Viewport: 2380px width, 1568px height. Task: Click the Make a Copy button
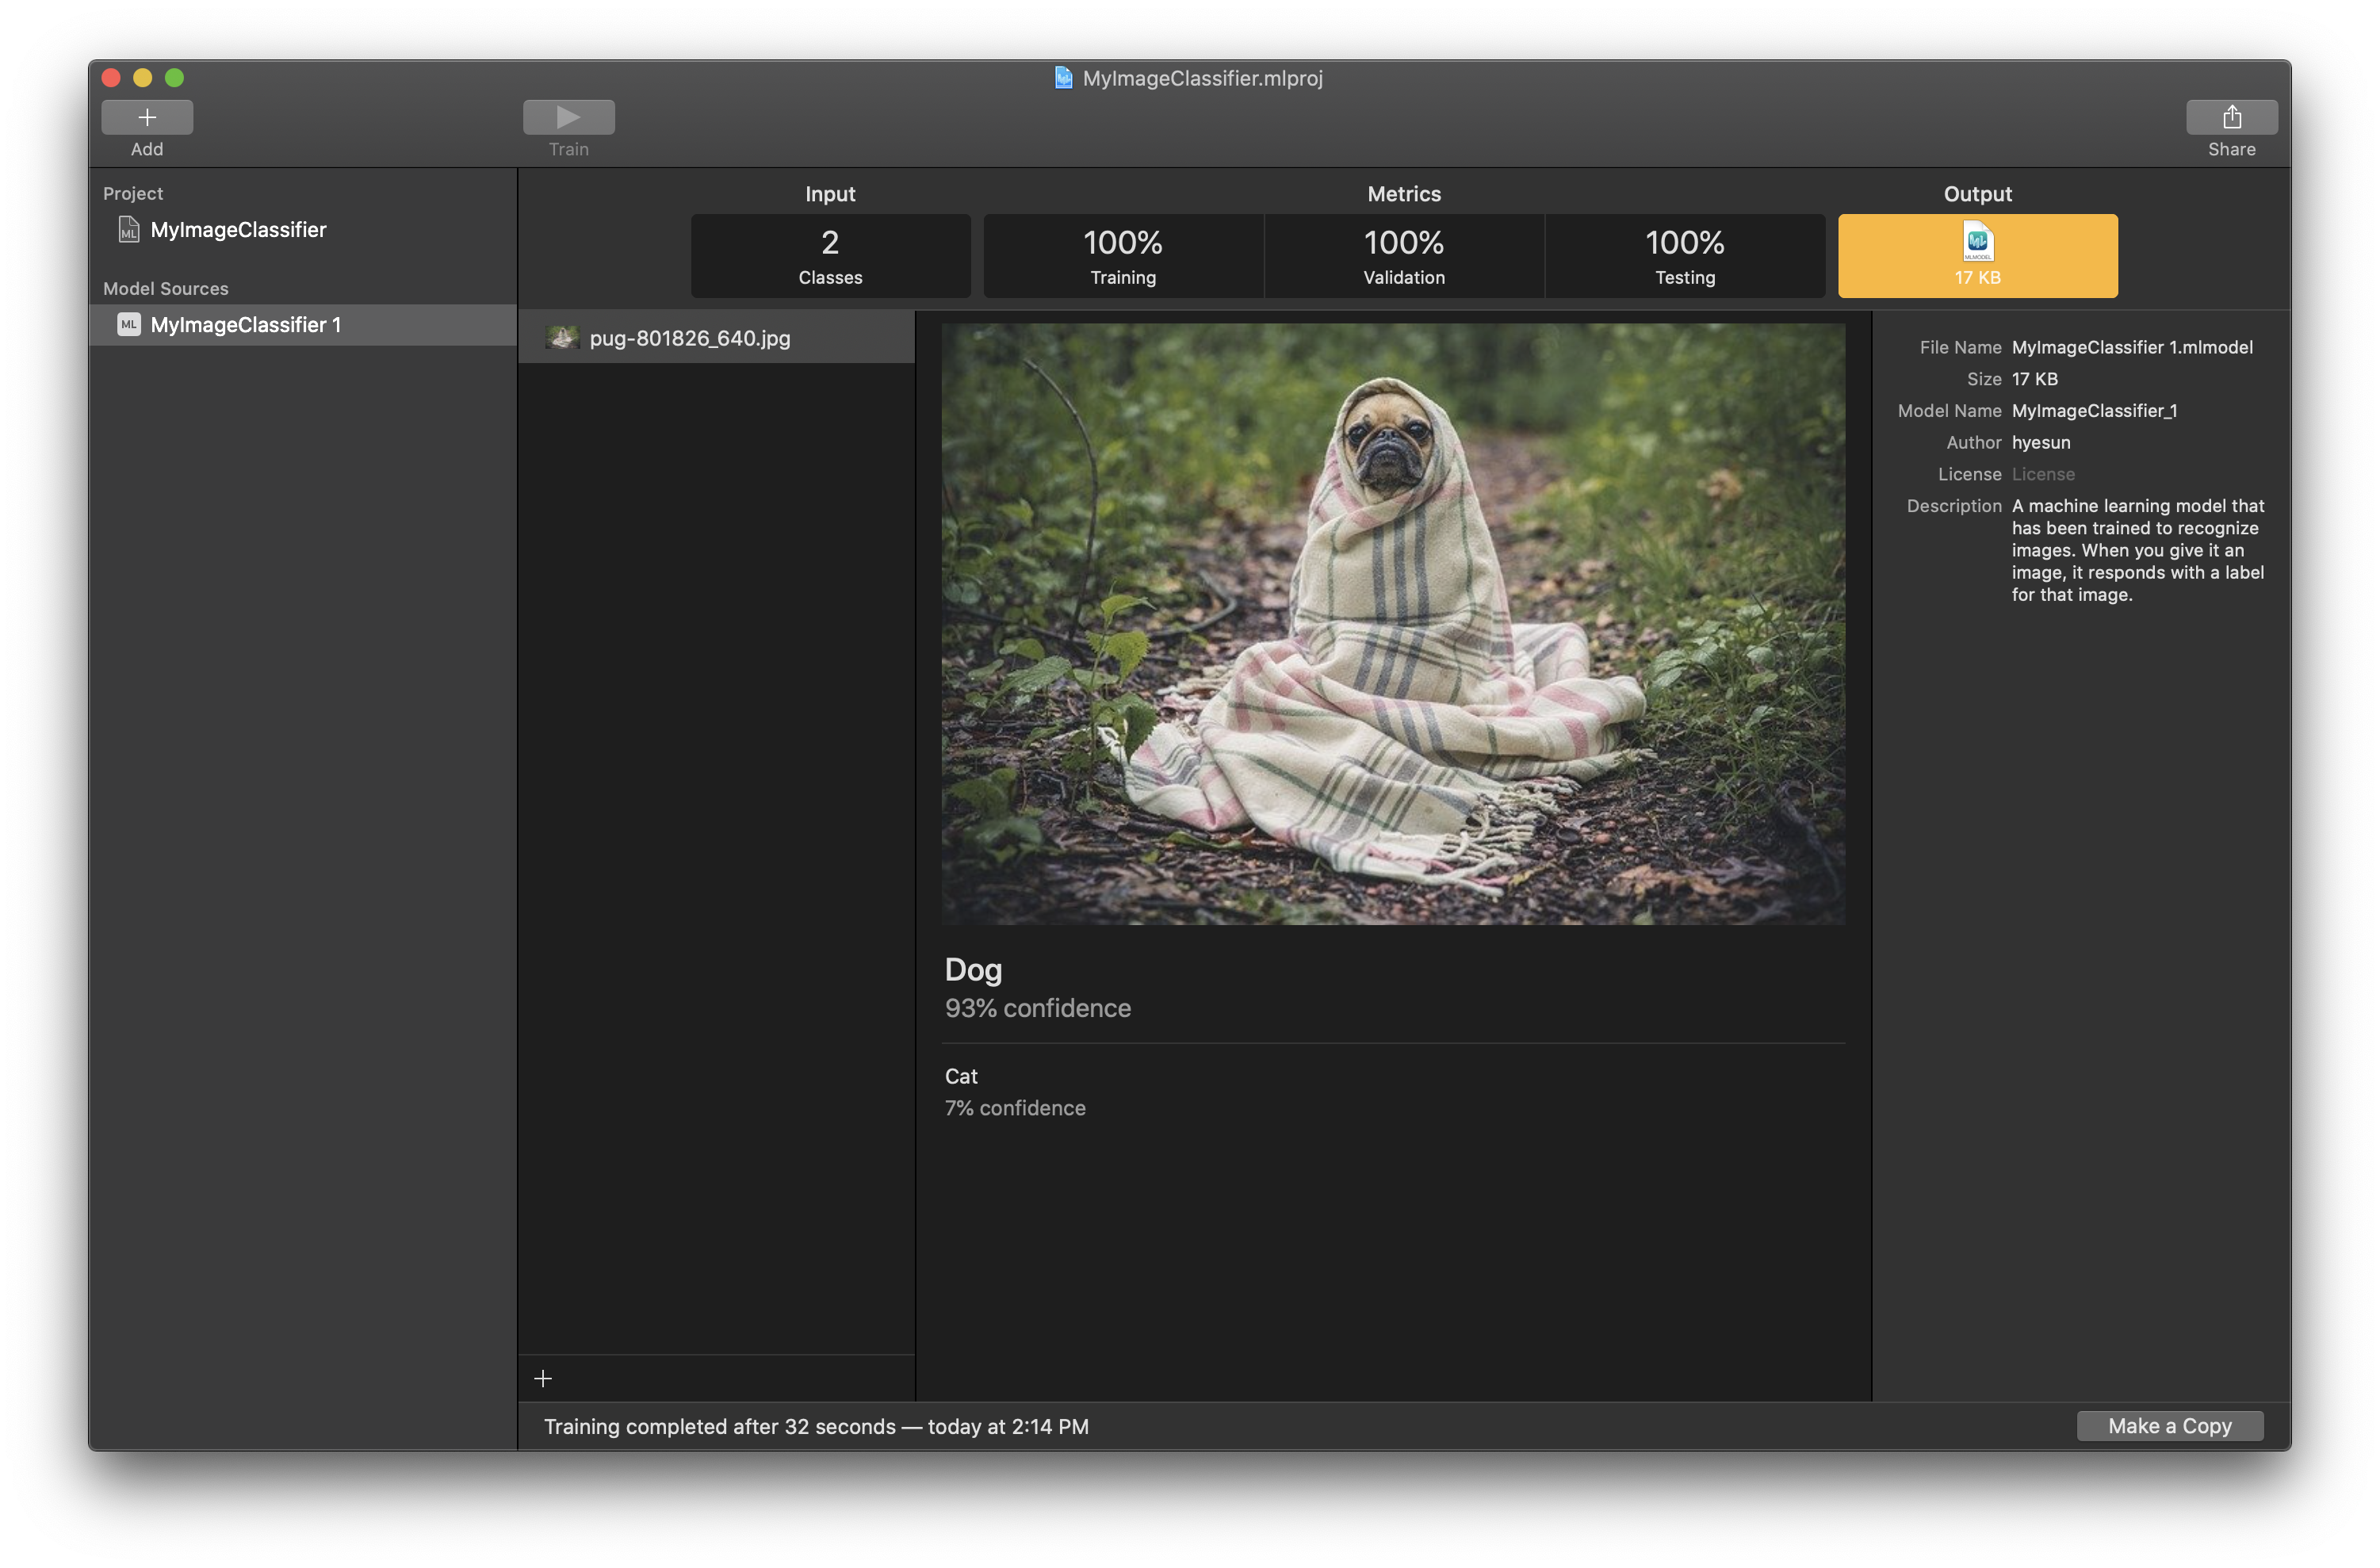(2169, 1426)
